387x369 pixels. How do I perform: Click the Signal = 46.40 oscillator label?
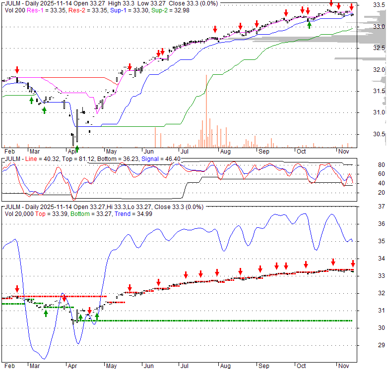pos(161,159)
